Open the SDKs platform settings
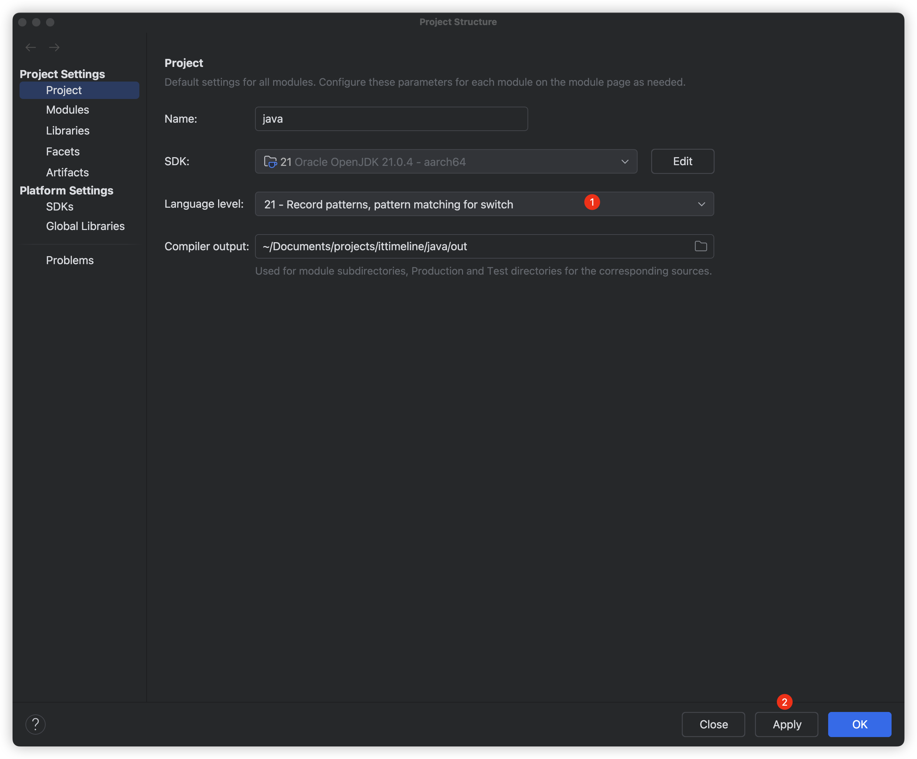The height and width of the screenshot is (759, 917). click(59, 207)
